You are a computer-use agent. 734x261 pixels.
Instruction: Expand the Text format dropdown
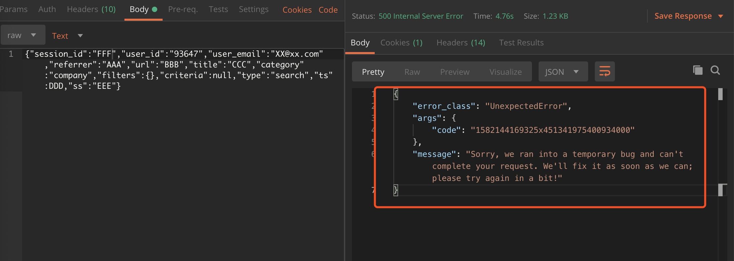[67, 36]
